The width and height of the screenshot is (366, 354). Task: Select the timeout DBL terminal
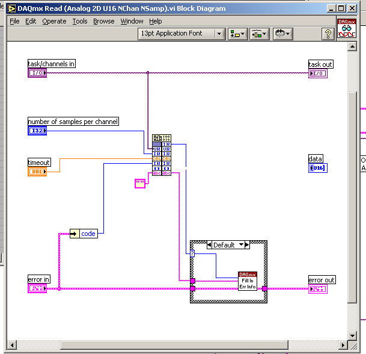[x=37, y=172]
